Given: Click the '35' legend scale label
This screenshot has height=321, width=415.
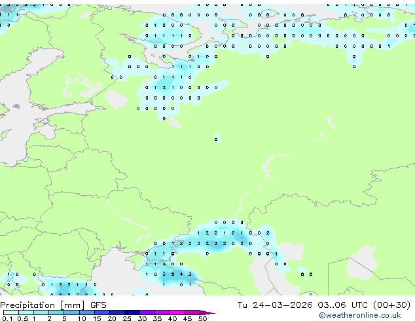Looking at the screenshot, I should [157, 318].
